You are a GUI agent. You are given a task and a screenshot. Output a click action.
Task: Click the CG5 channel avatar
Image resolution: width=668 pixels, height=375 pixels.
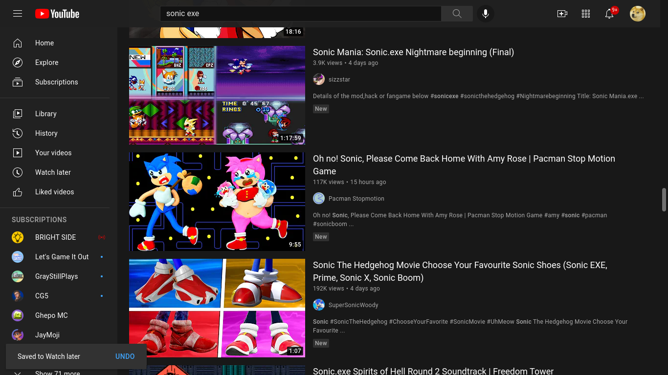point(18,296)
